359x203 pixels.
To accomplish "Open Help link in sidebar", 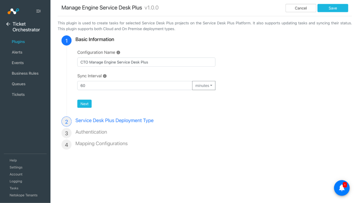I will click(x=13, y=161).
